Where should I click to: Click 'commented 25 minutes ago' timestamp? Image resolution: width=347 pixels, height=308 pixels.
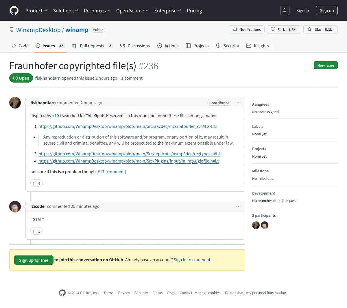(73, 206)
